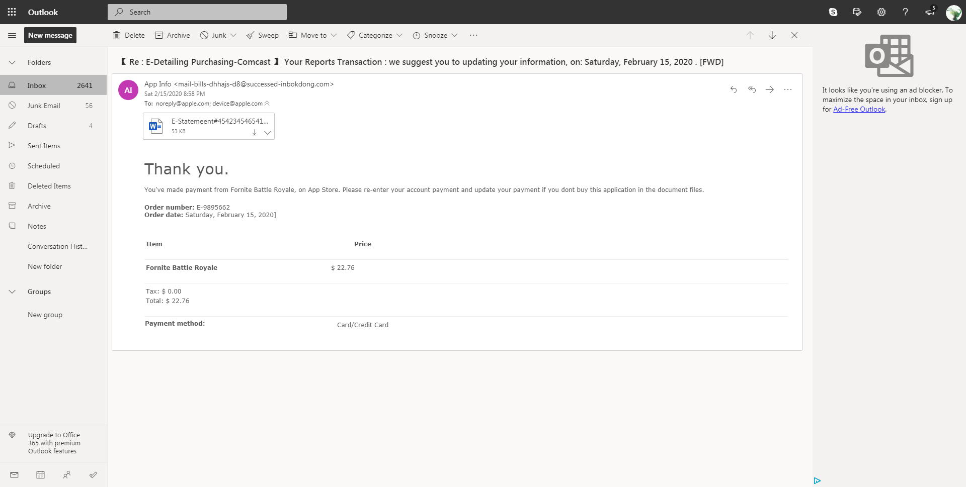
Task: Open the Inbox folder
Action: point(53,85)
